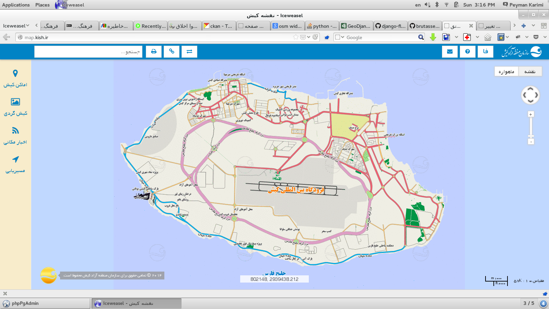The image size is (549, 309).
Task: Open the dropdown next to the bug icon
Action: (x=527, y=37)
